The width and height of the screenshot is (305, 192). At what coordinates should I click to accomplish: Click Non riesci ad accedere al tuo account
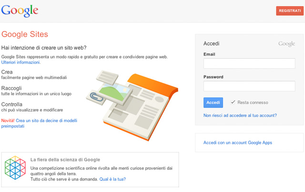[240, 116]
